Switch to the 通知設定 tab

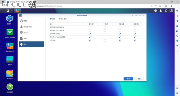pyautogui.click(x=52, y=19)
